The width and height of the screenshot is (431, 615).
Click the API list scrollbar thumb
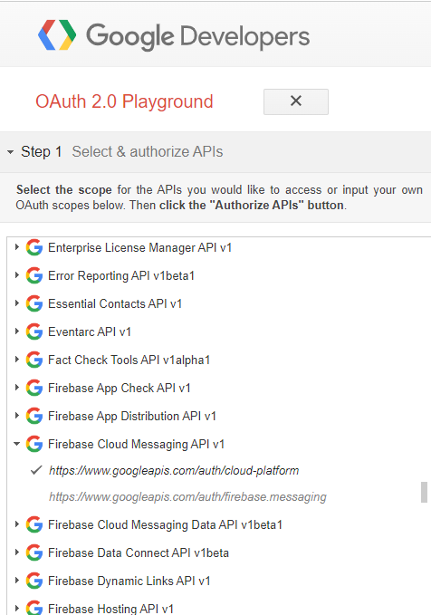click(424, 492)
